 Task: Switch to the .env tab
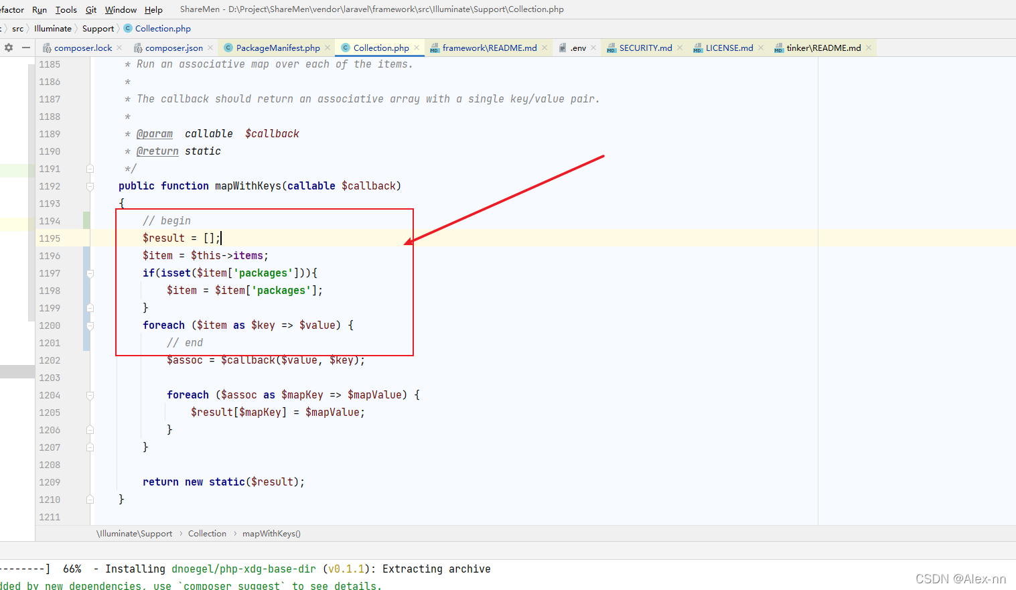(x=578, y=48)
